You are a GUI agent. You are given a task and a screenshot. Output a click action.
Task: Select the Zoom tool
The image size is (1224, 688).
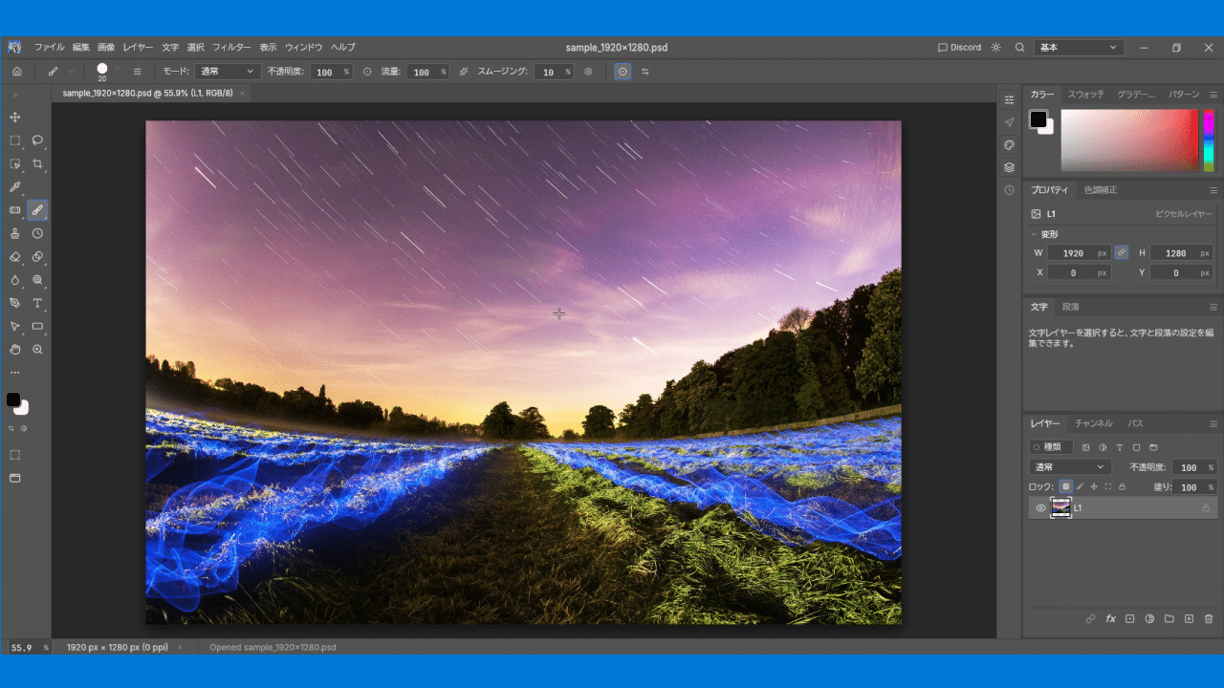37,350
